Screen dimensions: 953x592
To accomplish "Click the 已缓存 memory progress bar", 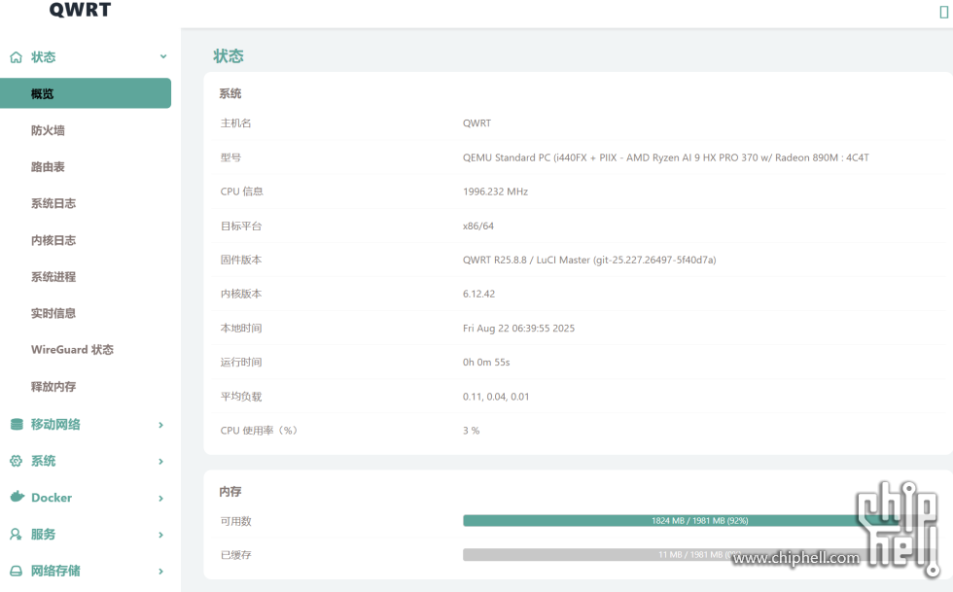I will [699, 554].
